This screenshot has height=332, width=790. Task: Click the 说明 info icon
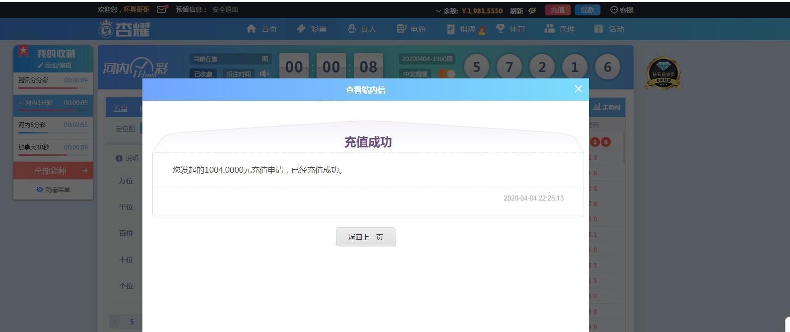(x=119, y=158)
